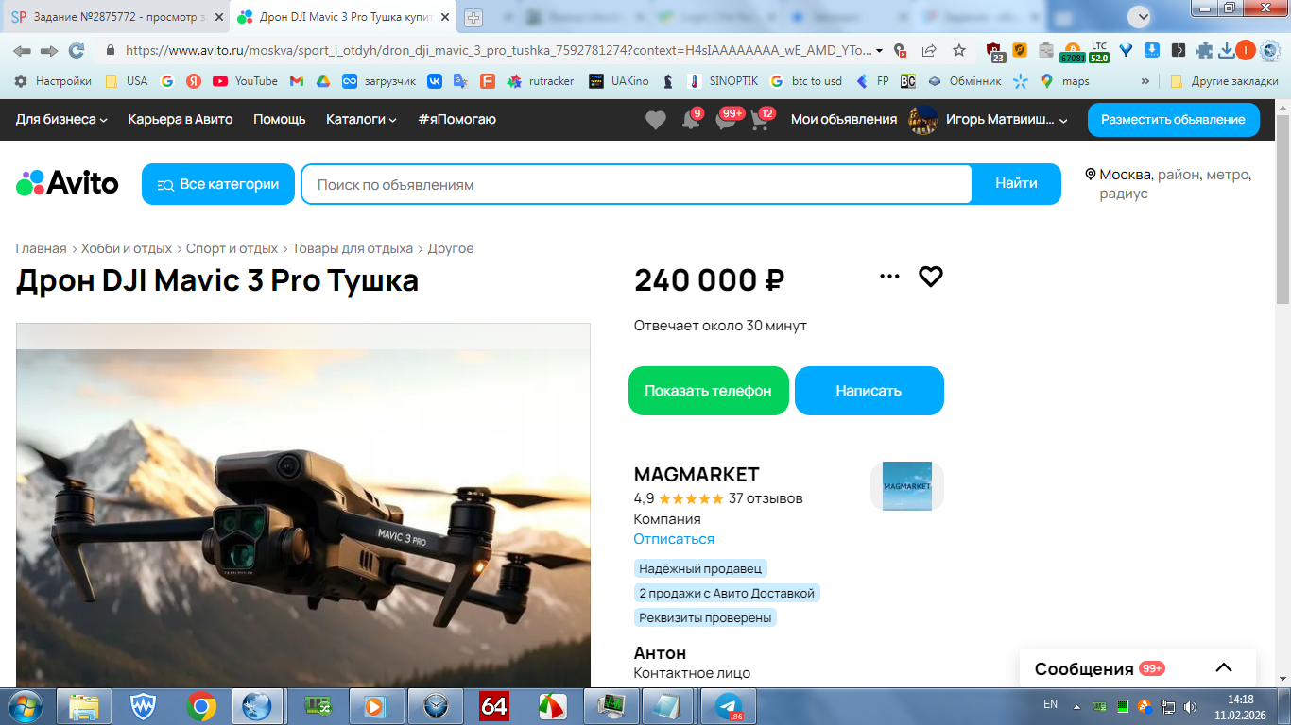Open the Игорь Матвииш account dropdown
The width and height of the screenshot is (1291, 725).
tap(988, 119)
